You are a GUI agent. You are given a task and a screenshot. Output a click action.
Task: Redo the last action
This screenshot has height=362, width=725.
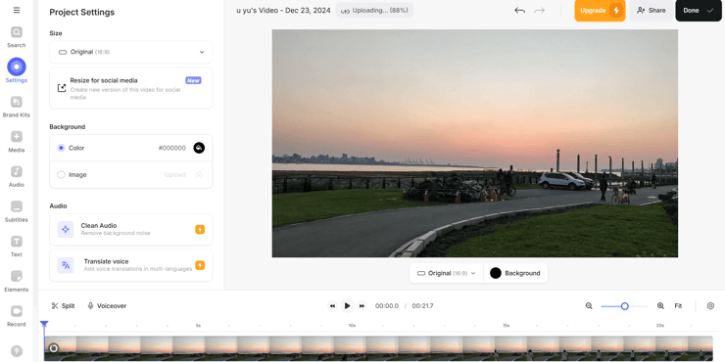point(539,10)
